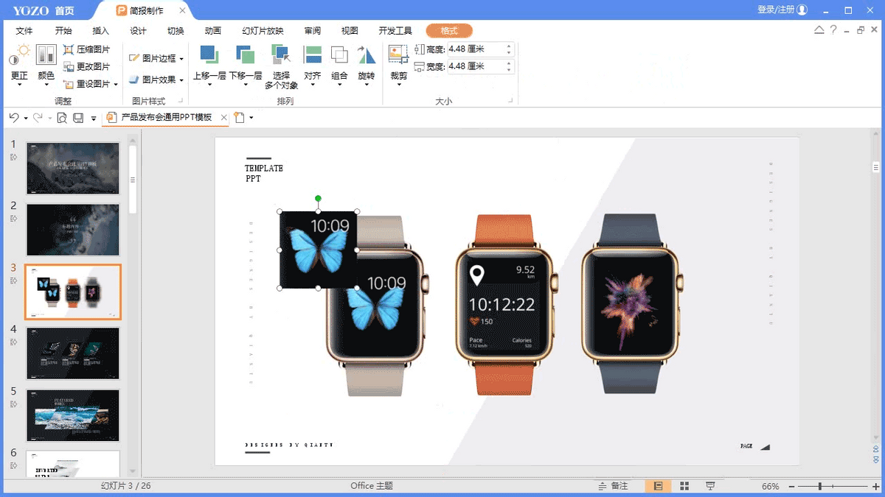Click the help question mark icon
885x497 pixels.
click(x=833, y=30)
